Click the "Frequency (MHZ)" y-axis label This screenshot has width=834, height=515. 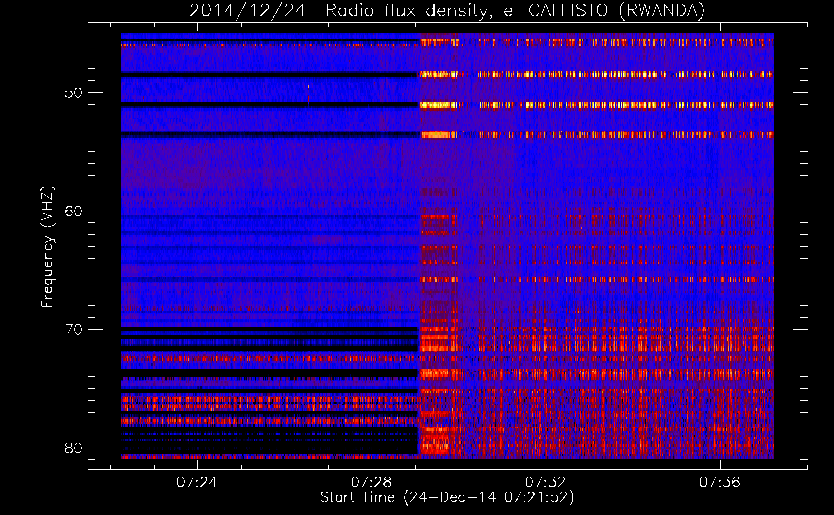pos(47,247)
